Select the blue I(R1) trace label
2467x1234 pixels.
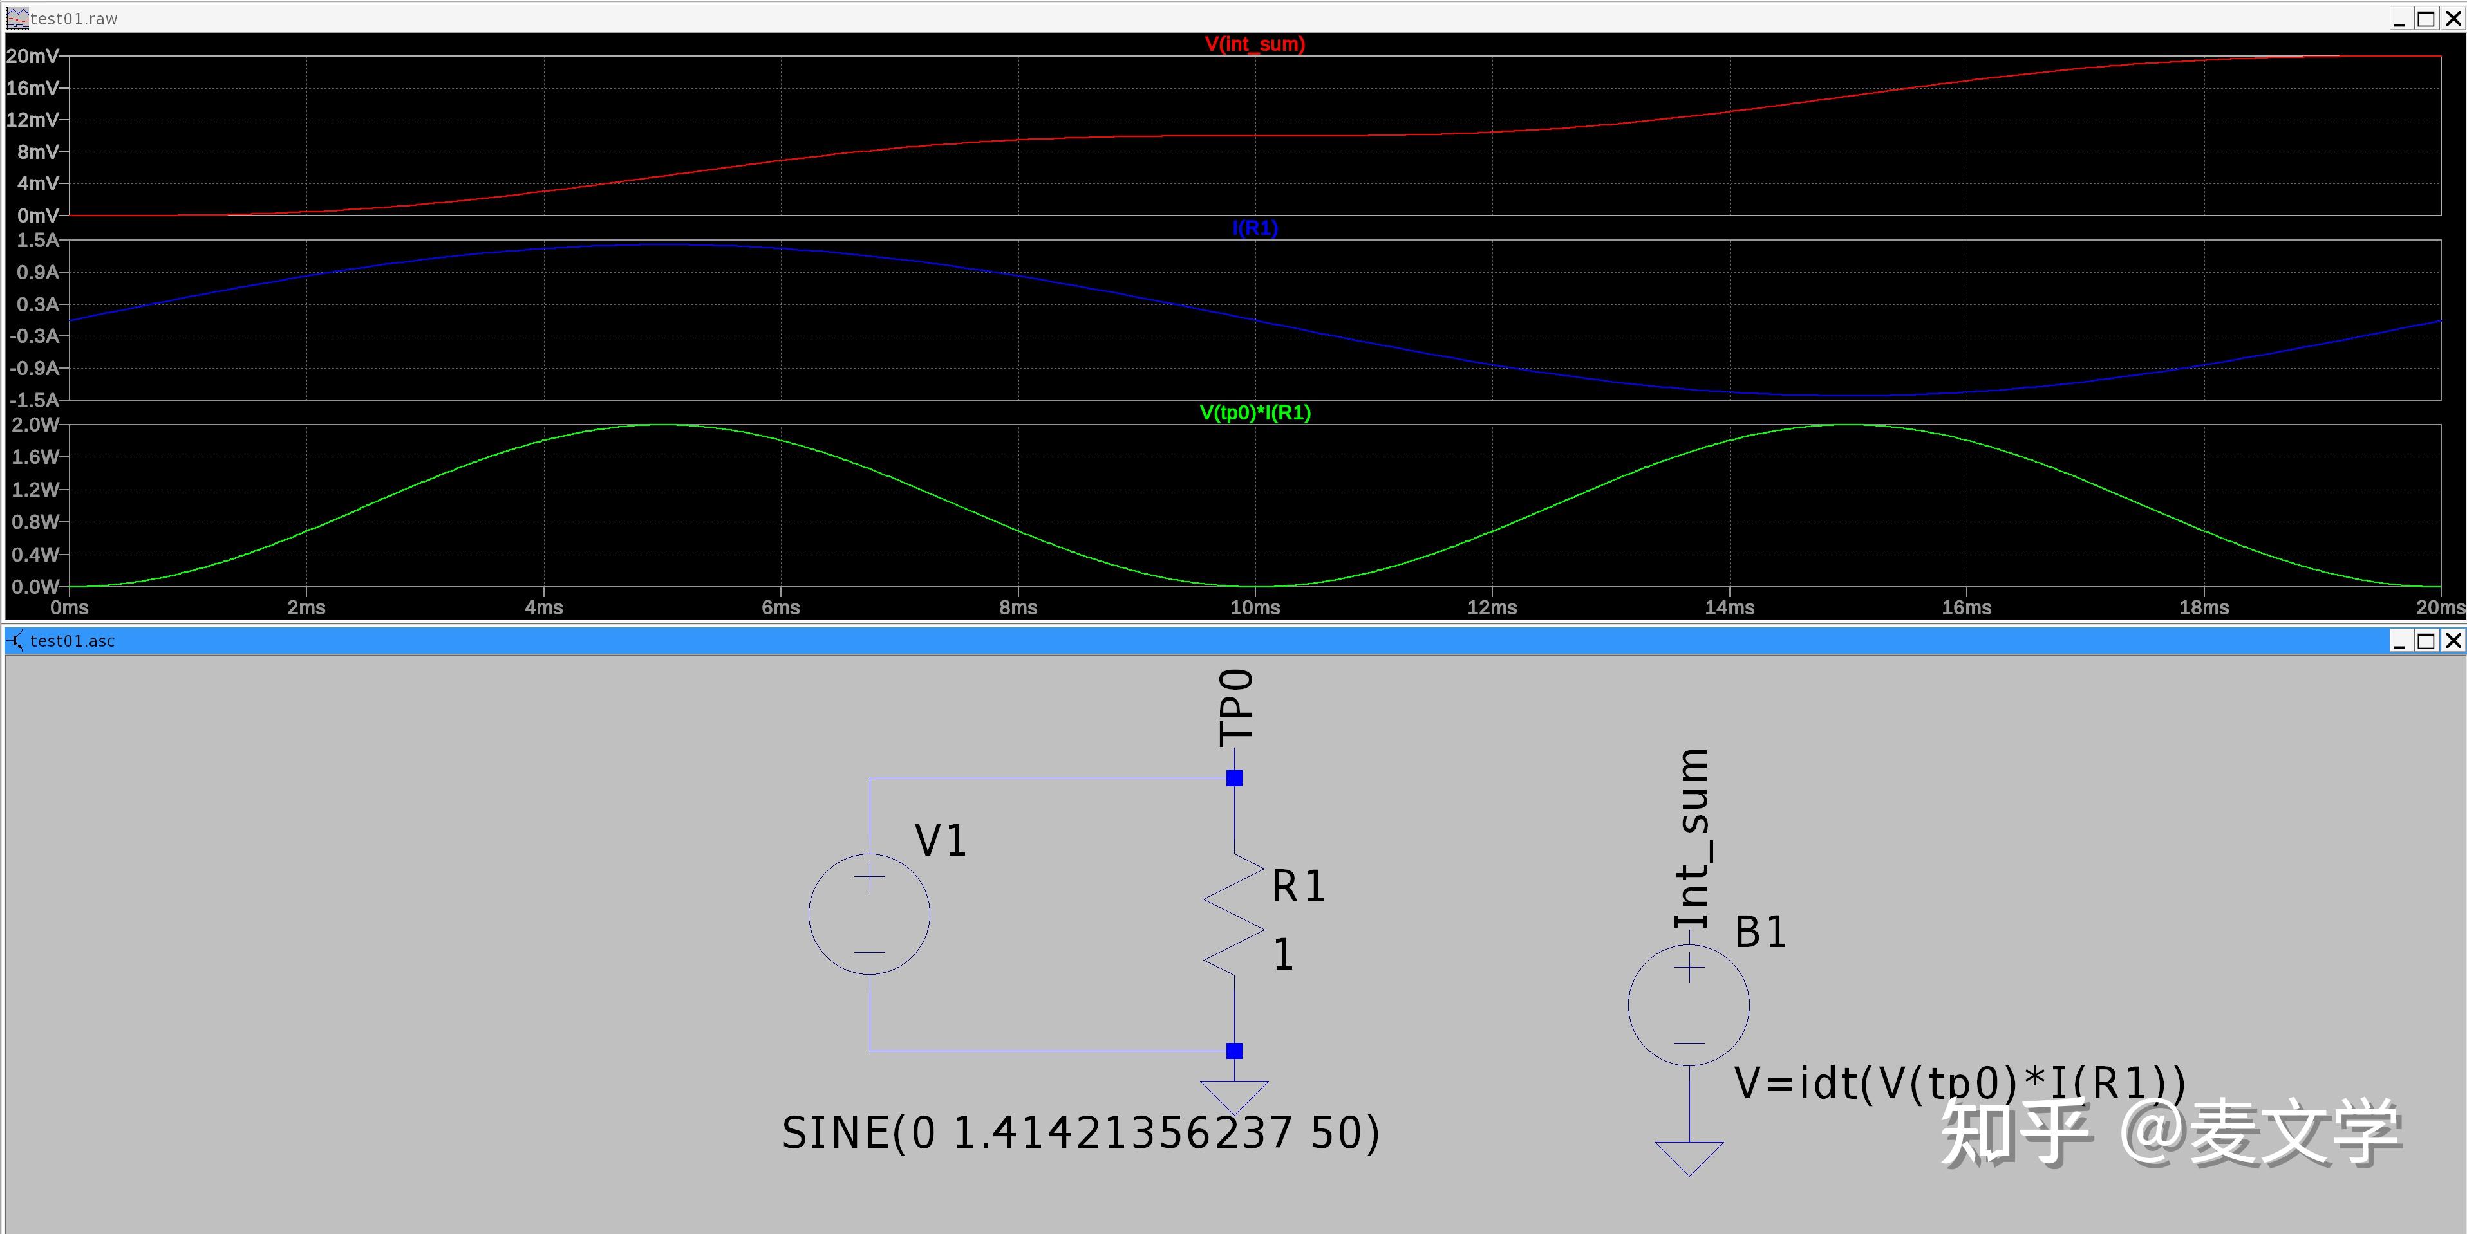1255,228
